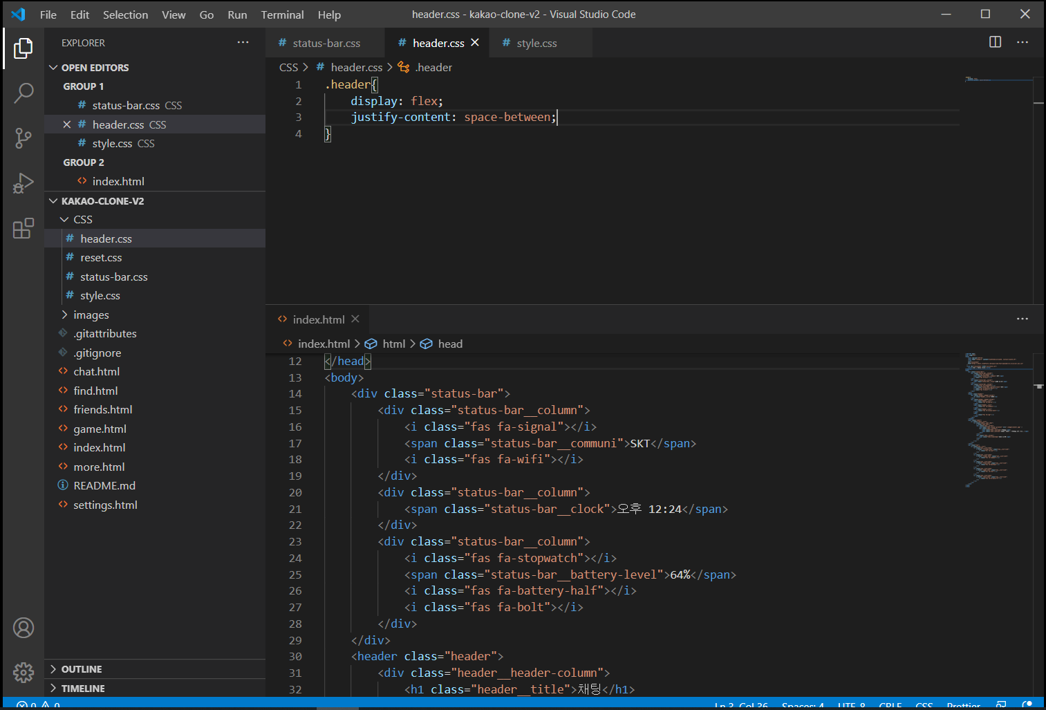Select index.html under GROUP 2
This screenshot has width=1046, height=710.
(155, 181)
